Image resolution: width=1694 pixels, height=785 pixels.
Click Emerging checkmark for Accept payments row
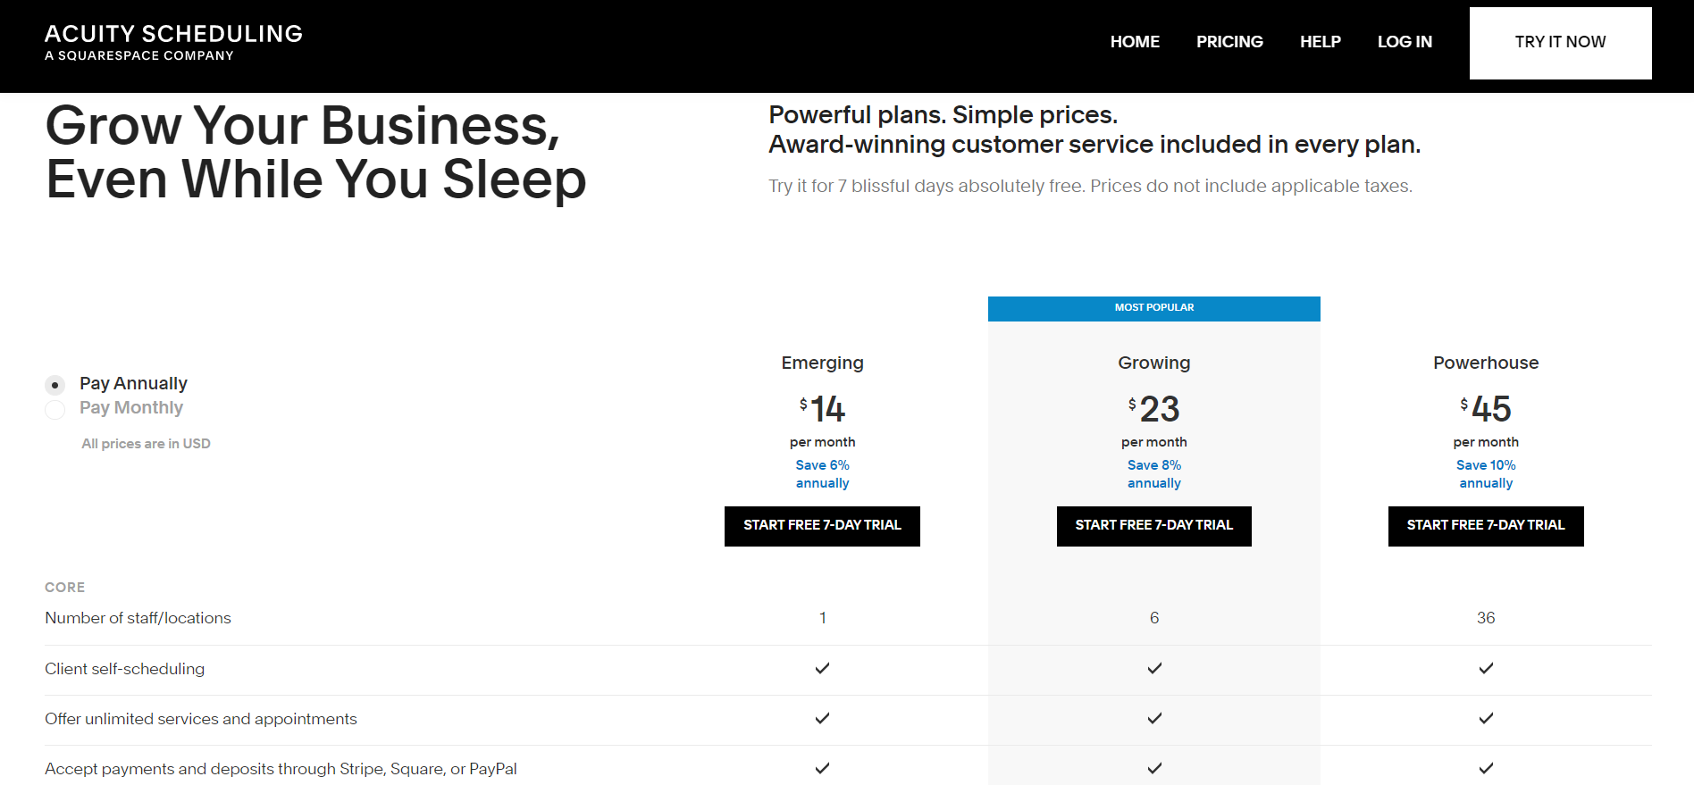coord(822,768)
